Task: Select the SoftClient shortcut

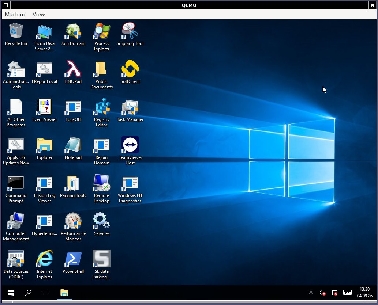Action: (x=130, y=72)
